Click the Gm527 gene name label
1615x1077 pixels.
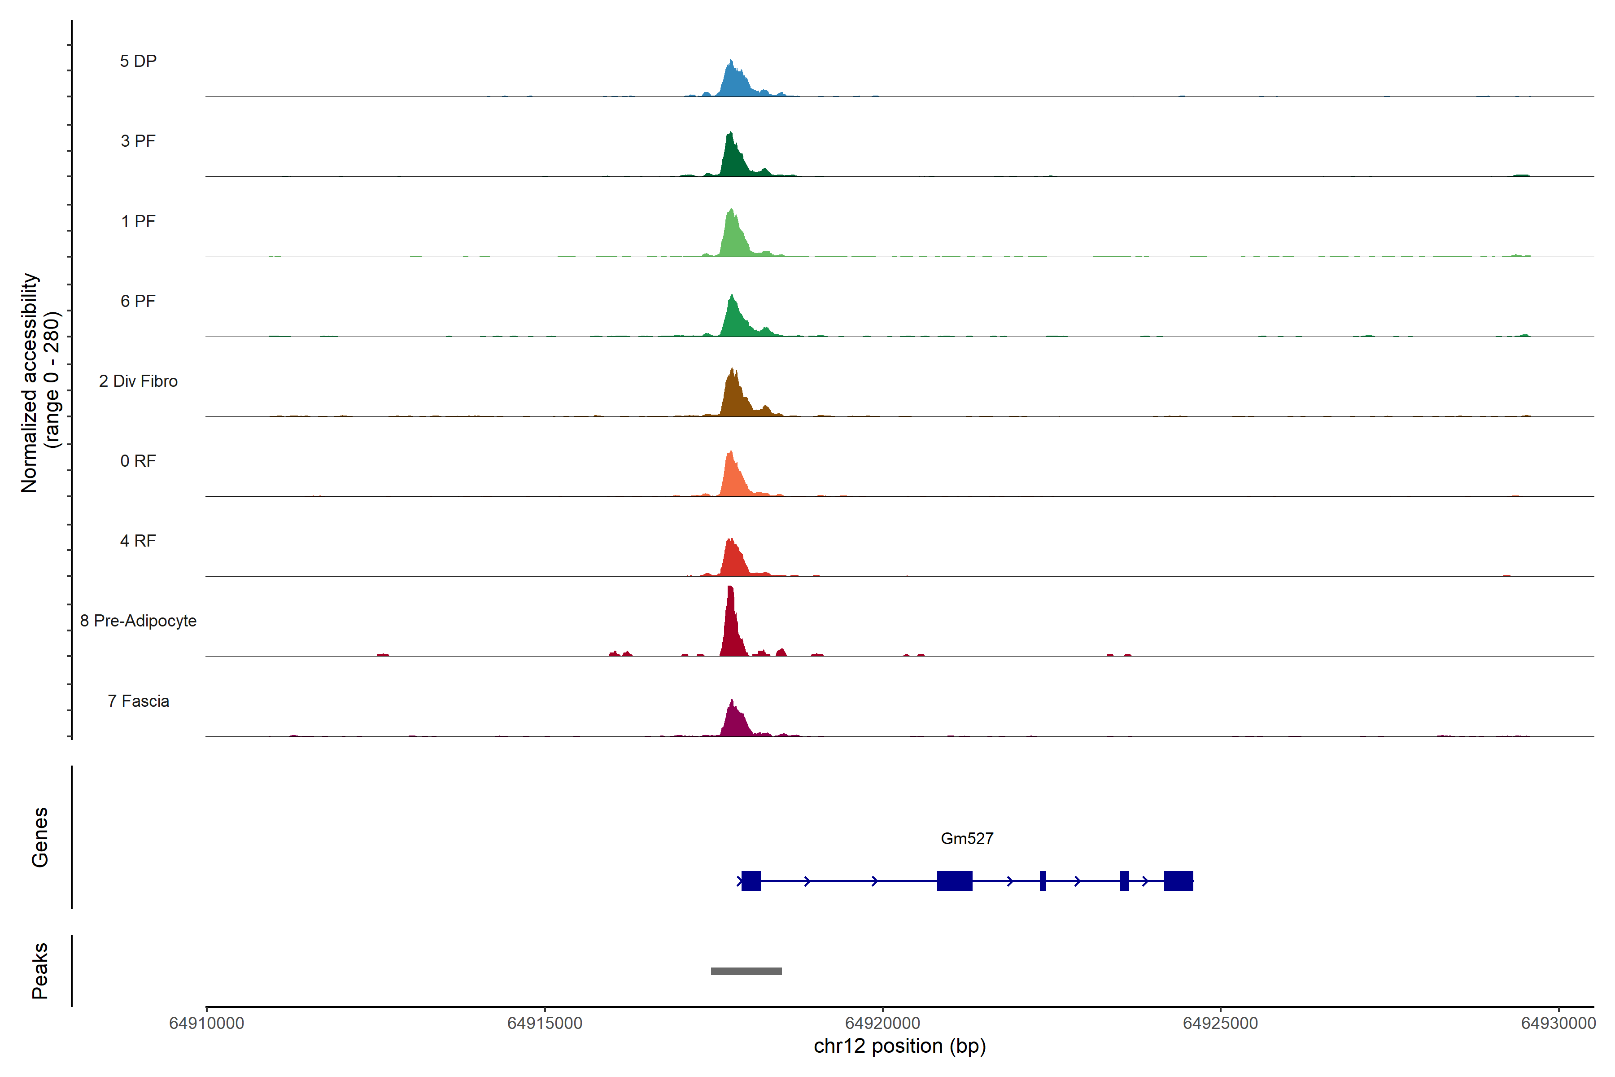point(967,839)
